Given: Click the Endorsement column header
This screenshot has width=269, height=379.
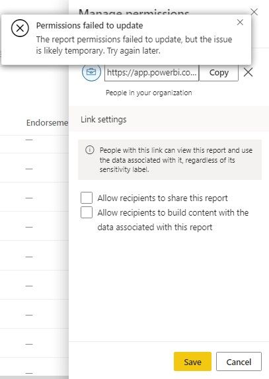Looking at the screenshot, I should 47,123.
